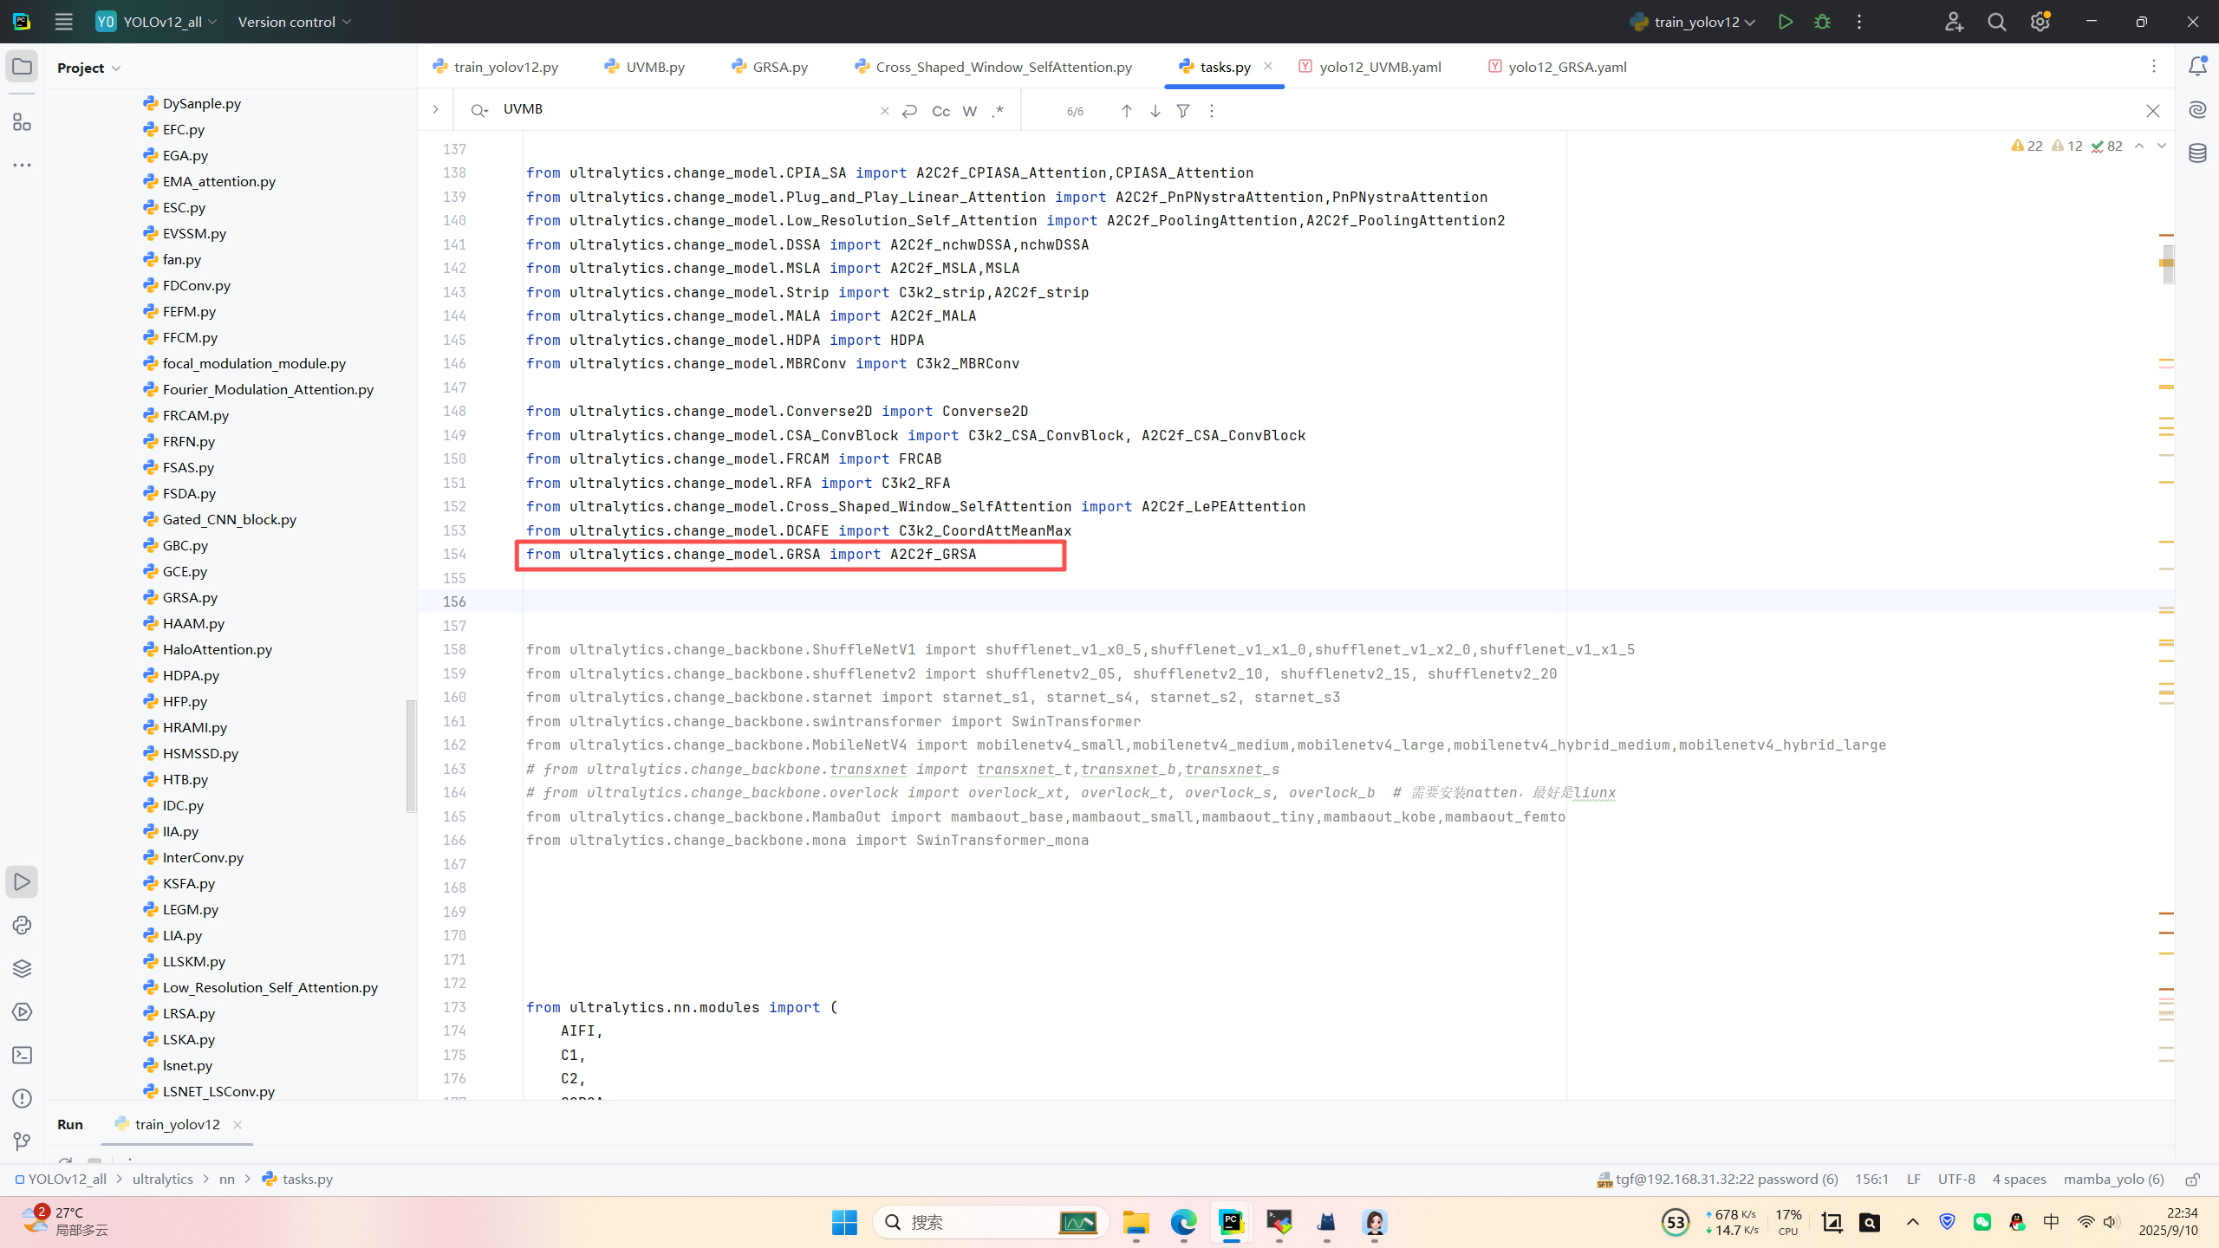2219x1248 pixels.
Task: Open the Terminal tool window
Action: pyautogui.click(x=22, y=1056)
